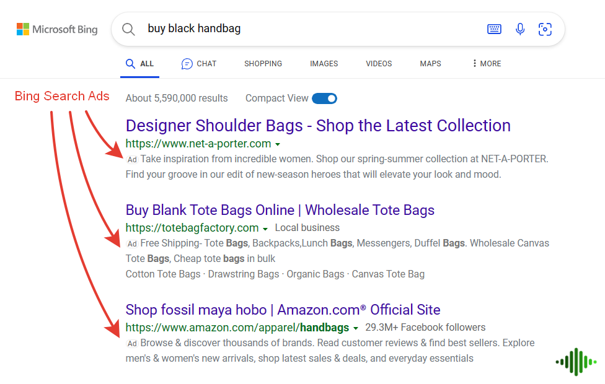Open the Shop fossil maya hobo Amazon link
This screenshot has height=384, width=605.
(x=283, y=310)
